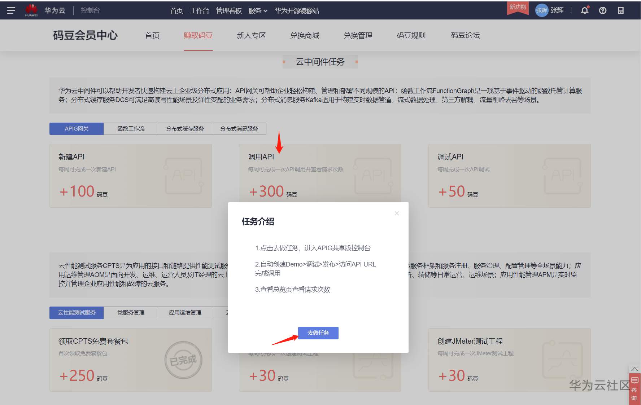641x405 pixels.
Task: Open the red 咨询 consult widget
Action: tap(635, 389)
